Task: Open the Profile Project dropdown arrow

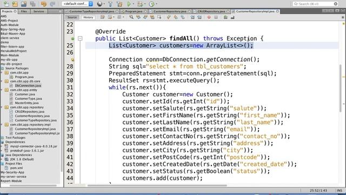Action: [x=156, y=4]
